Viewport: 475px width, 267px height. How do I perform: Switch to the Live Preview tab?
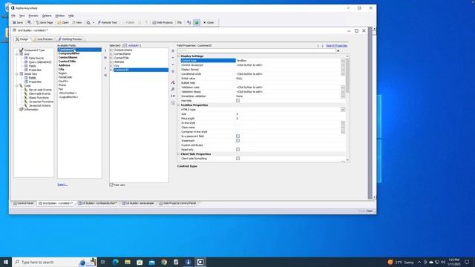tap(43, 39)
